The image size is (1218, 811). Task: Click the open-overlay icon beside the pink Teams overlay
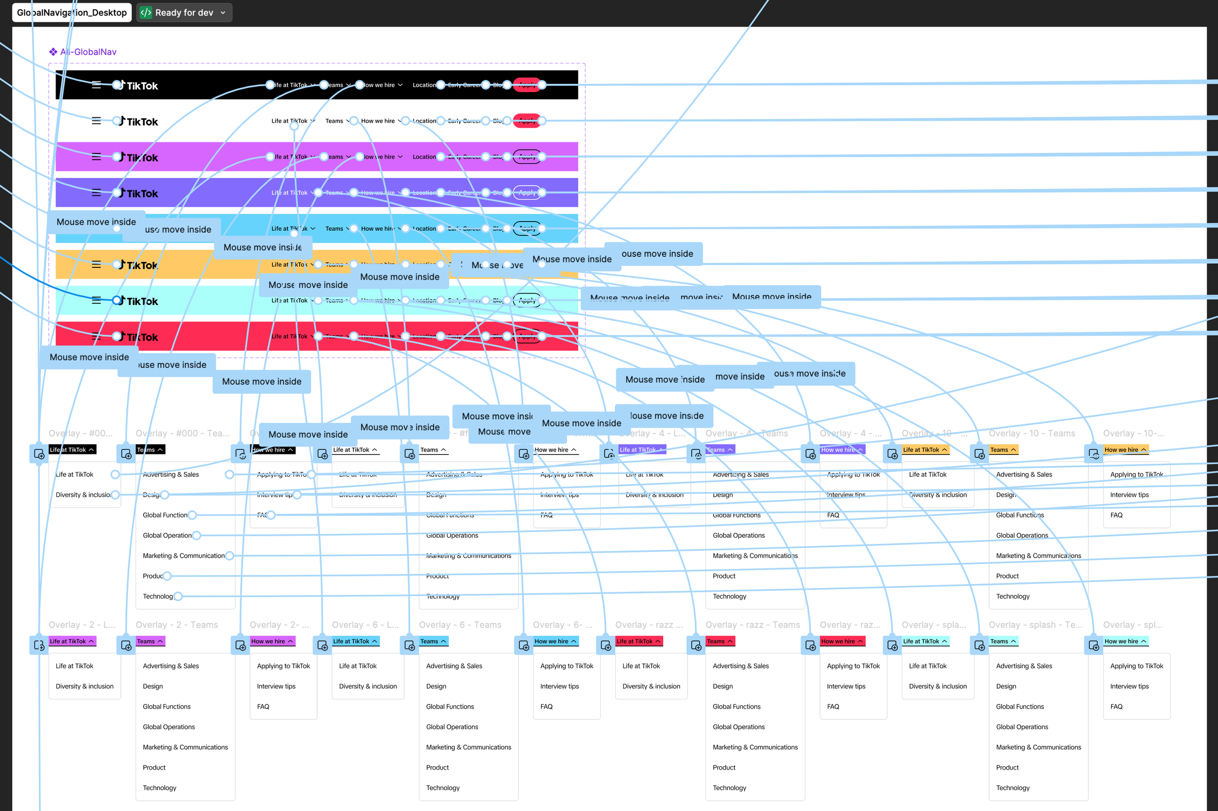[126, 645]
